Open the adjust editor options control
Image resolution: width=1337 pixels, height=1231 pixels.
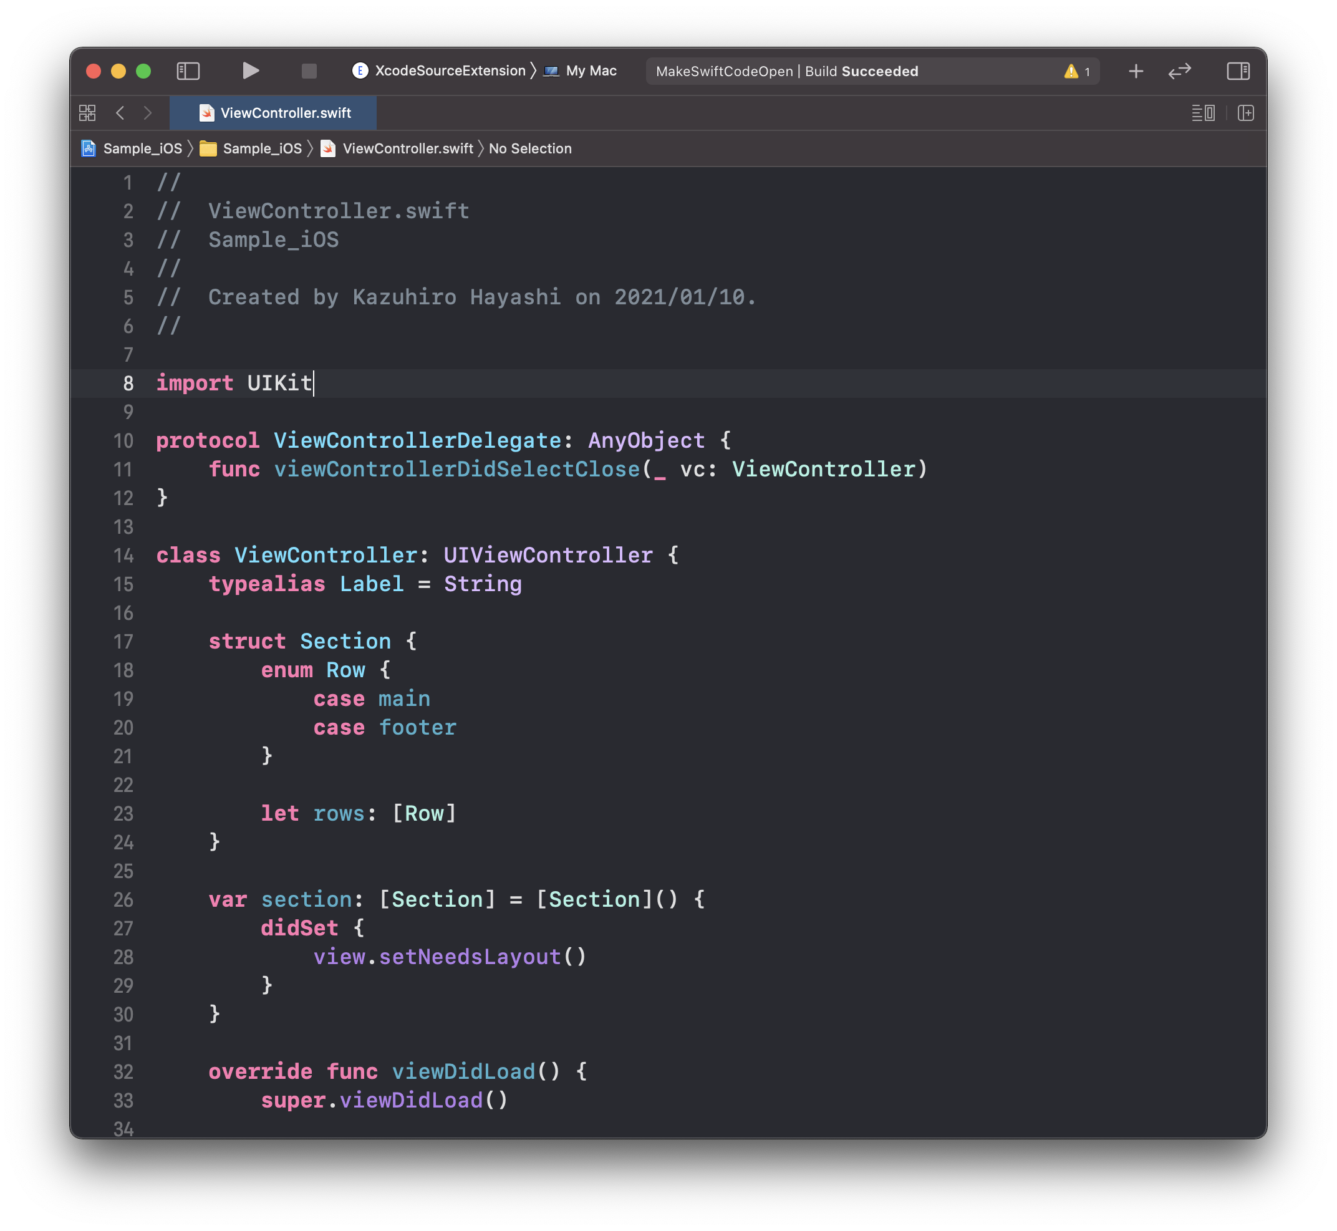tap(1204, 113)
